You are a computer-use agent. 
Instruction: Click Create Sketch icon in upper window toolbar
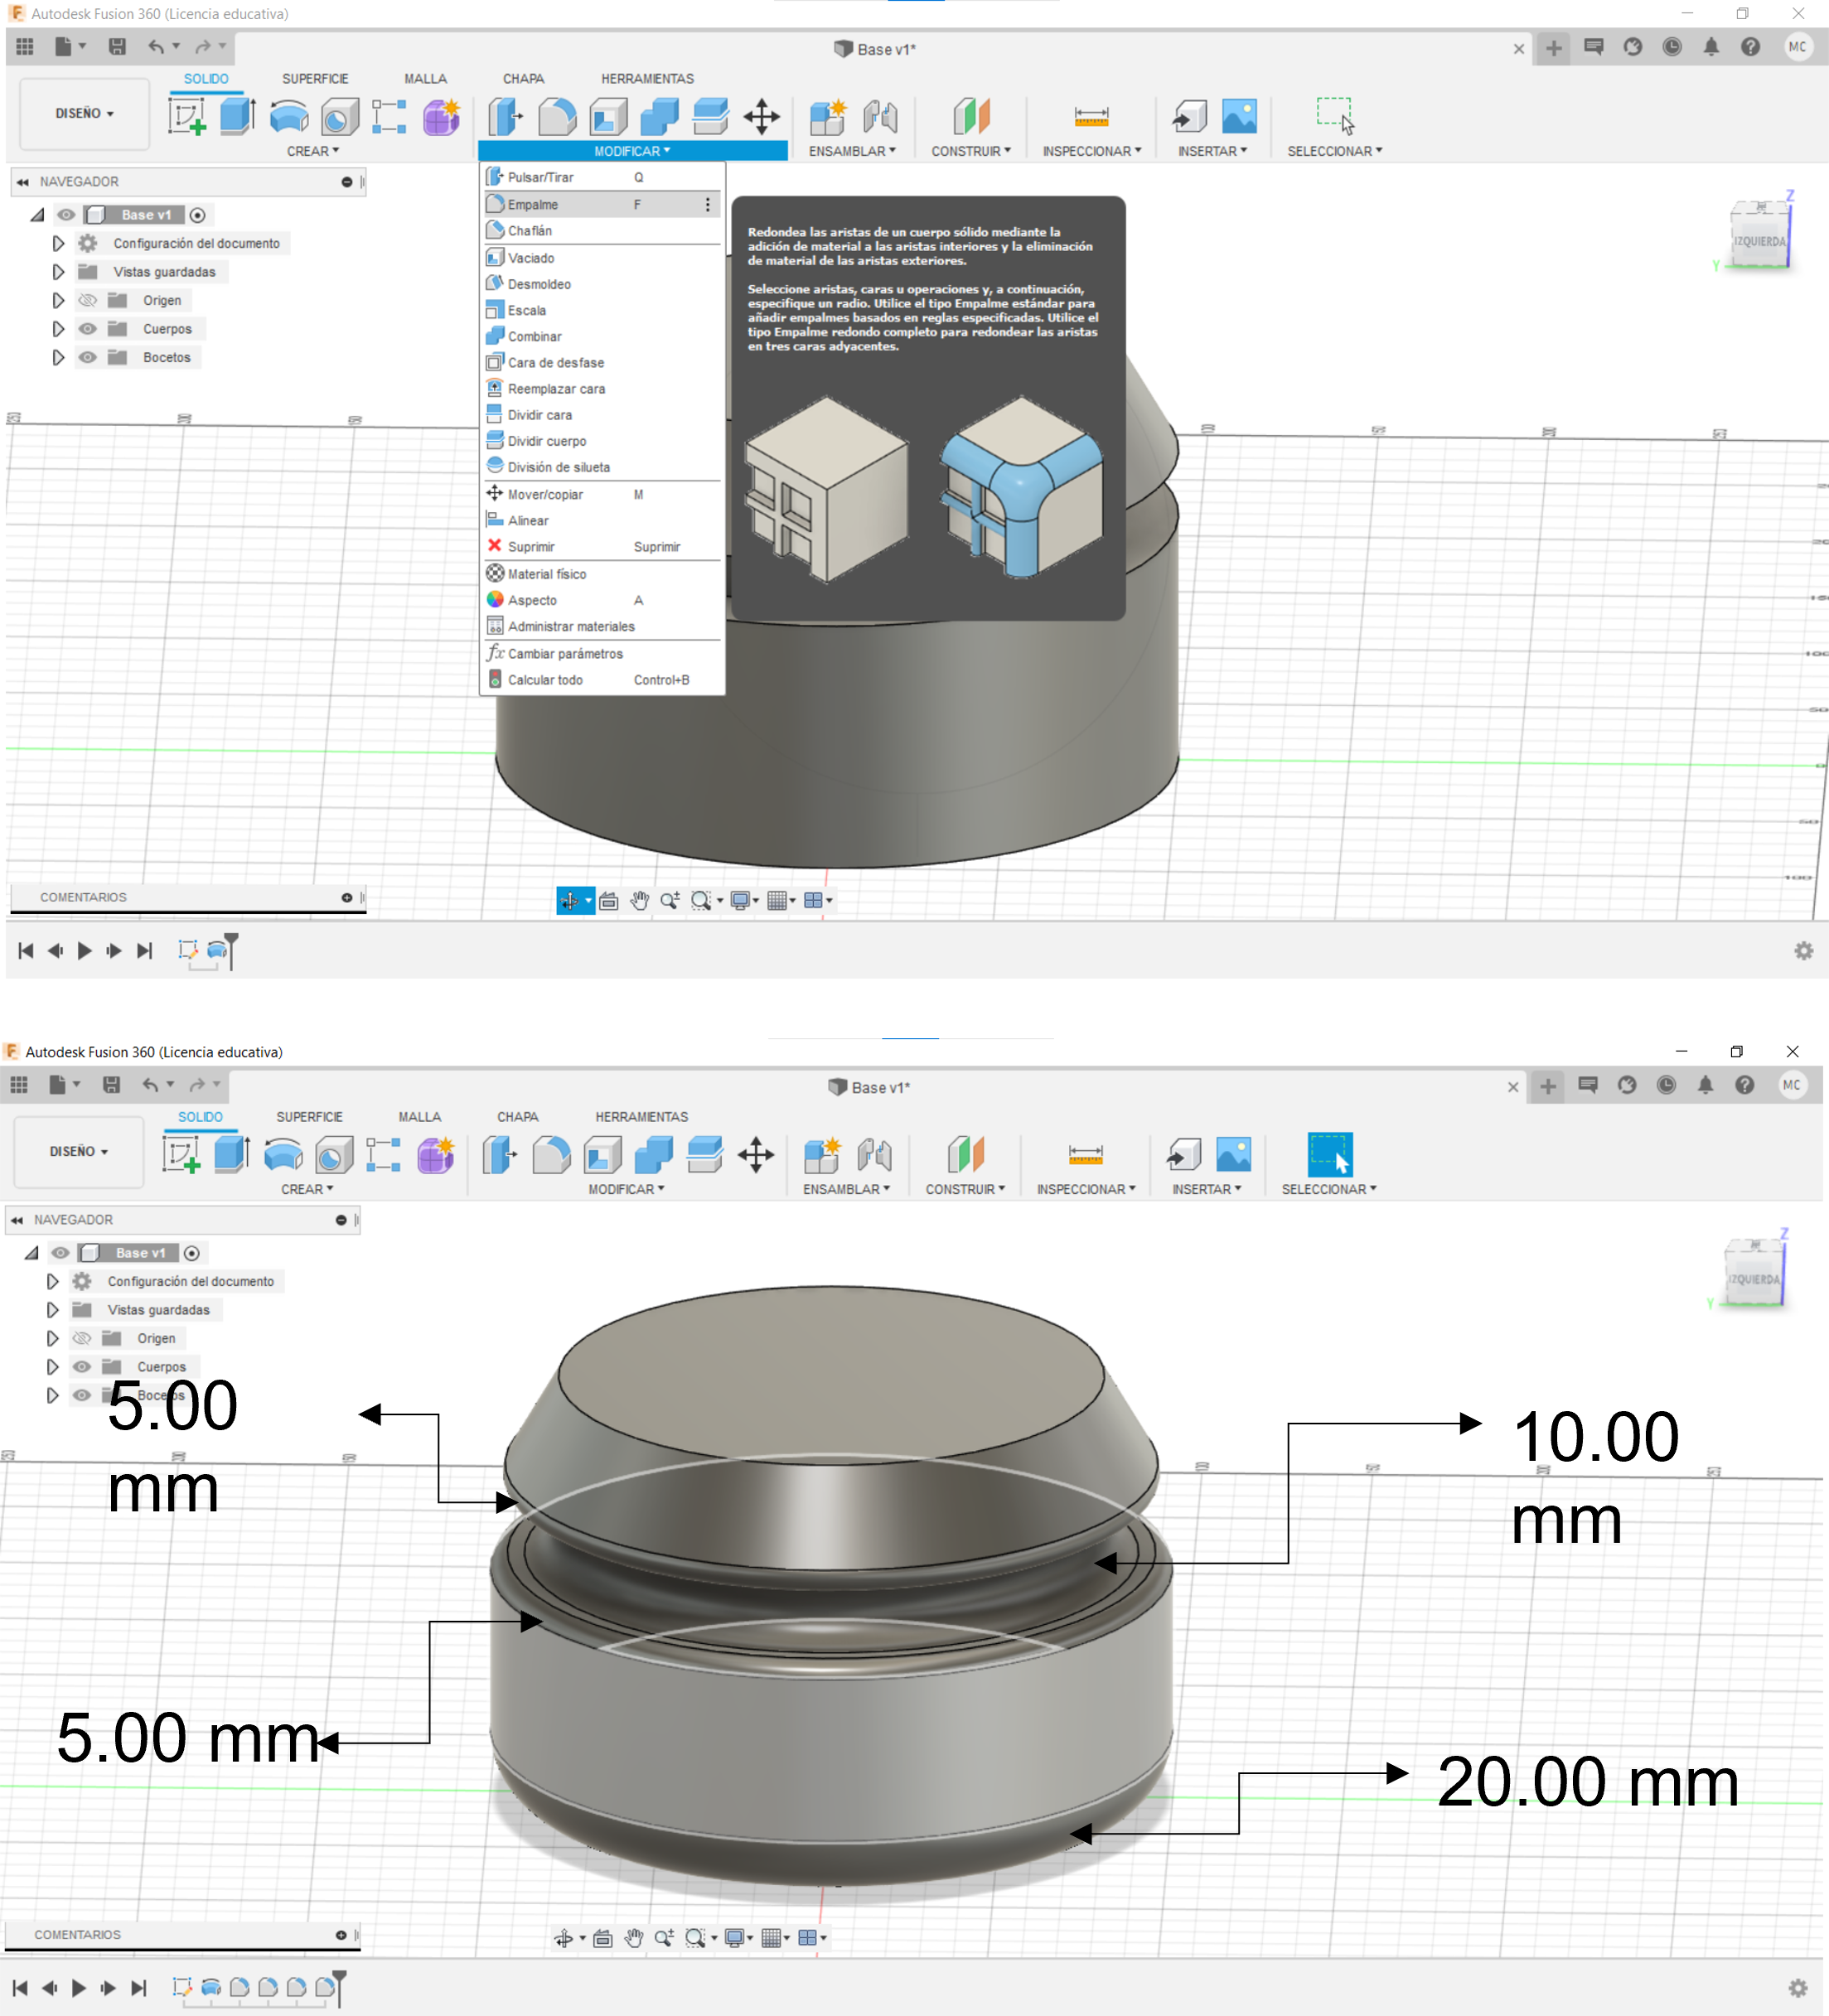[x=186, y=117]
